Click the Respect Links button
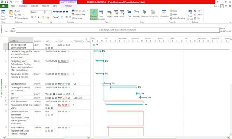The width and height of the screenshot is (232, 139). (78, 15)
